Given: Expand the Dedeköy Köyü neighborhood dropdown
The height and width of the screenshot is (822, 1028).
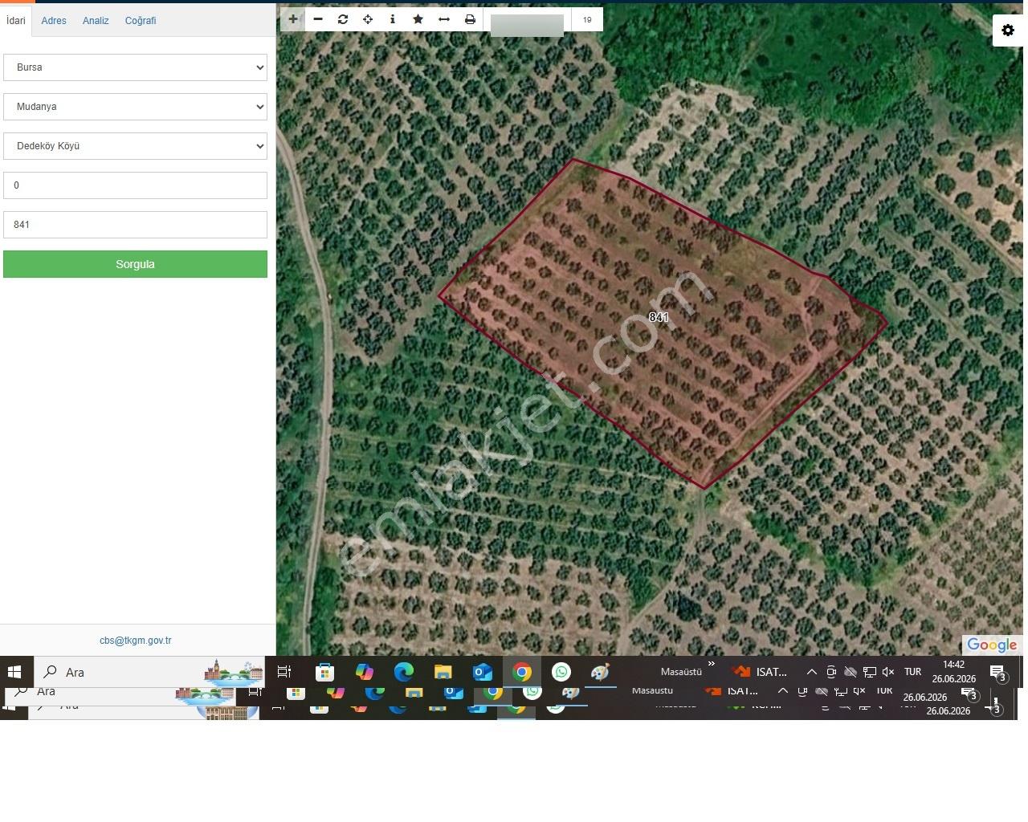Looking at the screenshot, I should [x=135, y=146].
